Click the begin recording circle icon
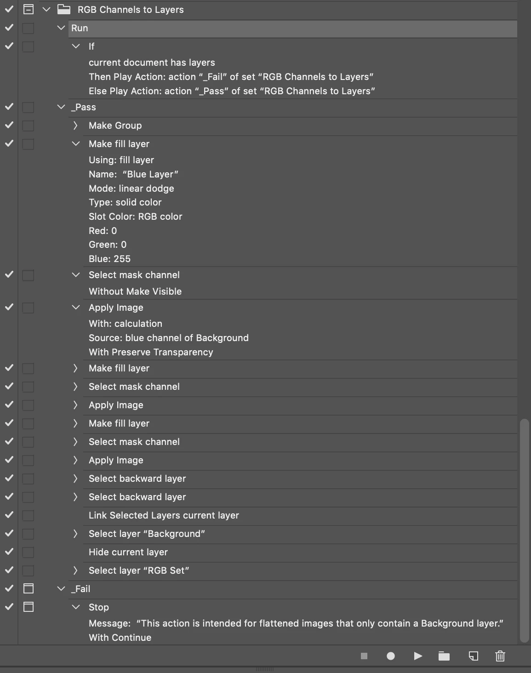531x673 pixels. (391, 656)
